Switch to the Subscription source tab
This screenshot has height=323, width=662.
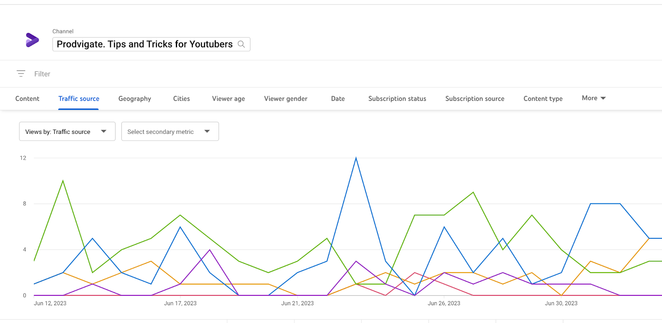[475, 99]
